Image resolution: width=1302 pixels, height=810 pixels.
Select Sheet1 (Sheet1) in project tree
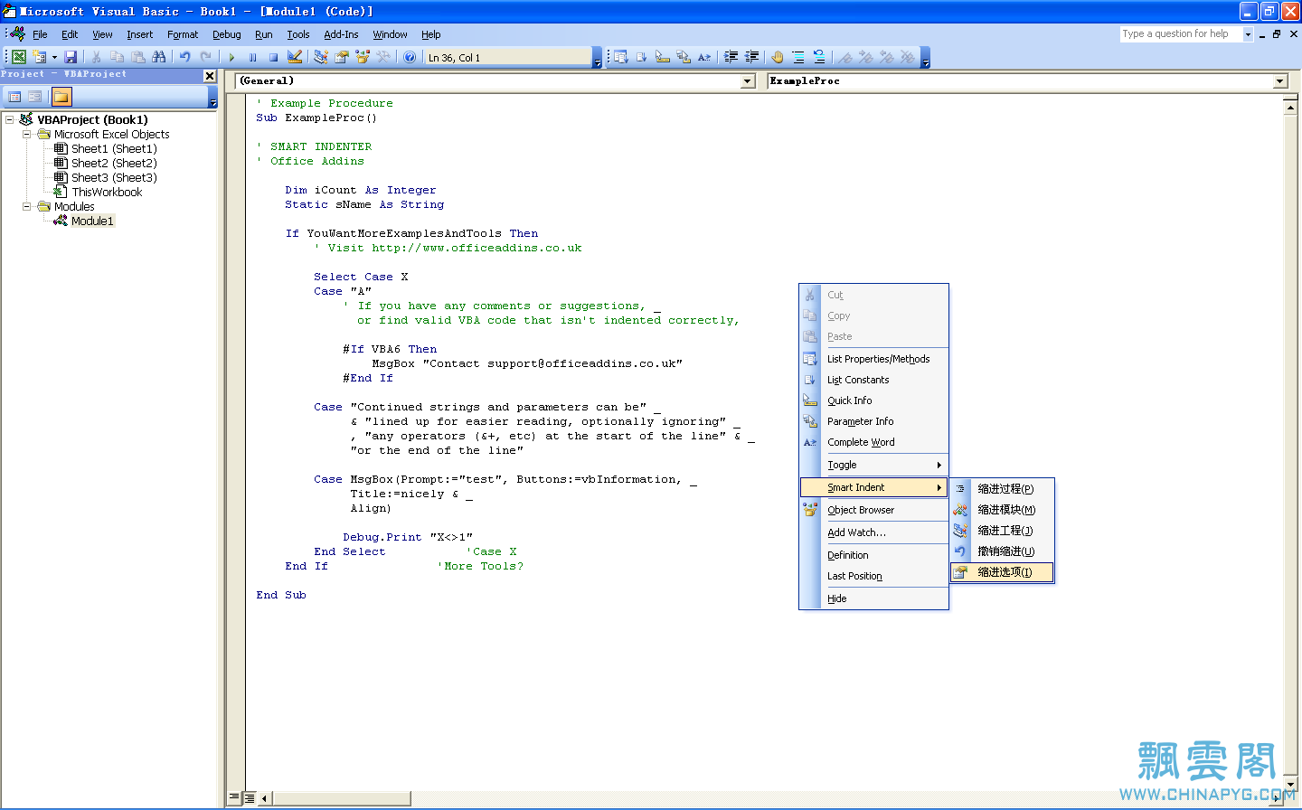point(114,148)
